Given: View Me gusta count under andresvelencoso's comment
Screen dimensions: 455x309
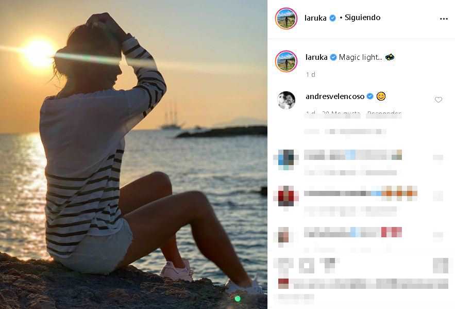Looking at the screenshot, I should click(341, 113).
